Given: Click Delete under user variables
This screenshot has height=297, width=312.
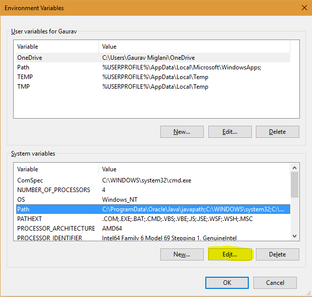Looking at the screenshot, I should [277, 131].
